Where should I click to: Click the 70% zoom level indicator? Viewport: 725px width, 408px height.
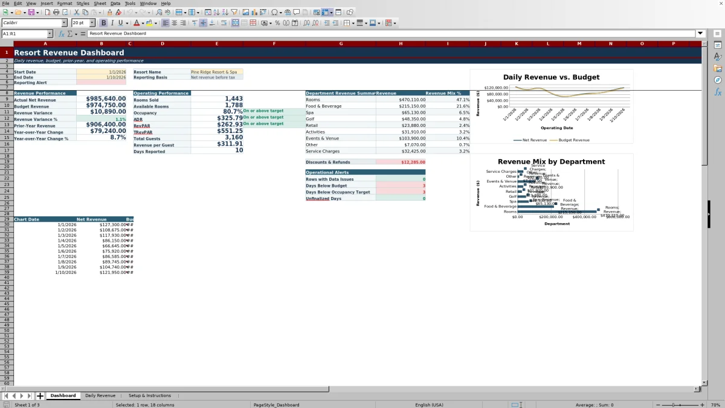pyautogui.click(x=715, y=404)
